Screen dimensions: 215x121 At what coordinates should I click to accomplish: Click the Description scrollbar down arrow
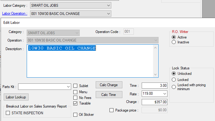click(x=155, y=75)
